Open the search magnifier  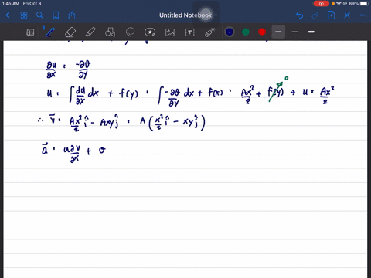click(x=39, y=15)
